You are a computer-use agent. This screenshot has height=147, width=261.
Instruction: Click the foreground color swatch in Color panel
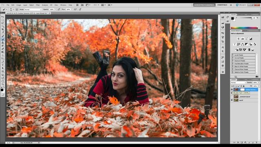tap(232, 18)
